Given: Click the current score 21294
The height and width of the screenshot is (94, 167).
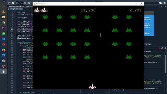Looking at the screenshot, I should tap(135, 10).
